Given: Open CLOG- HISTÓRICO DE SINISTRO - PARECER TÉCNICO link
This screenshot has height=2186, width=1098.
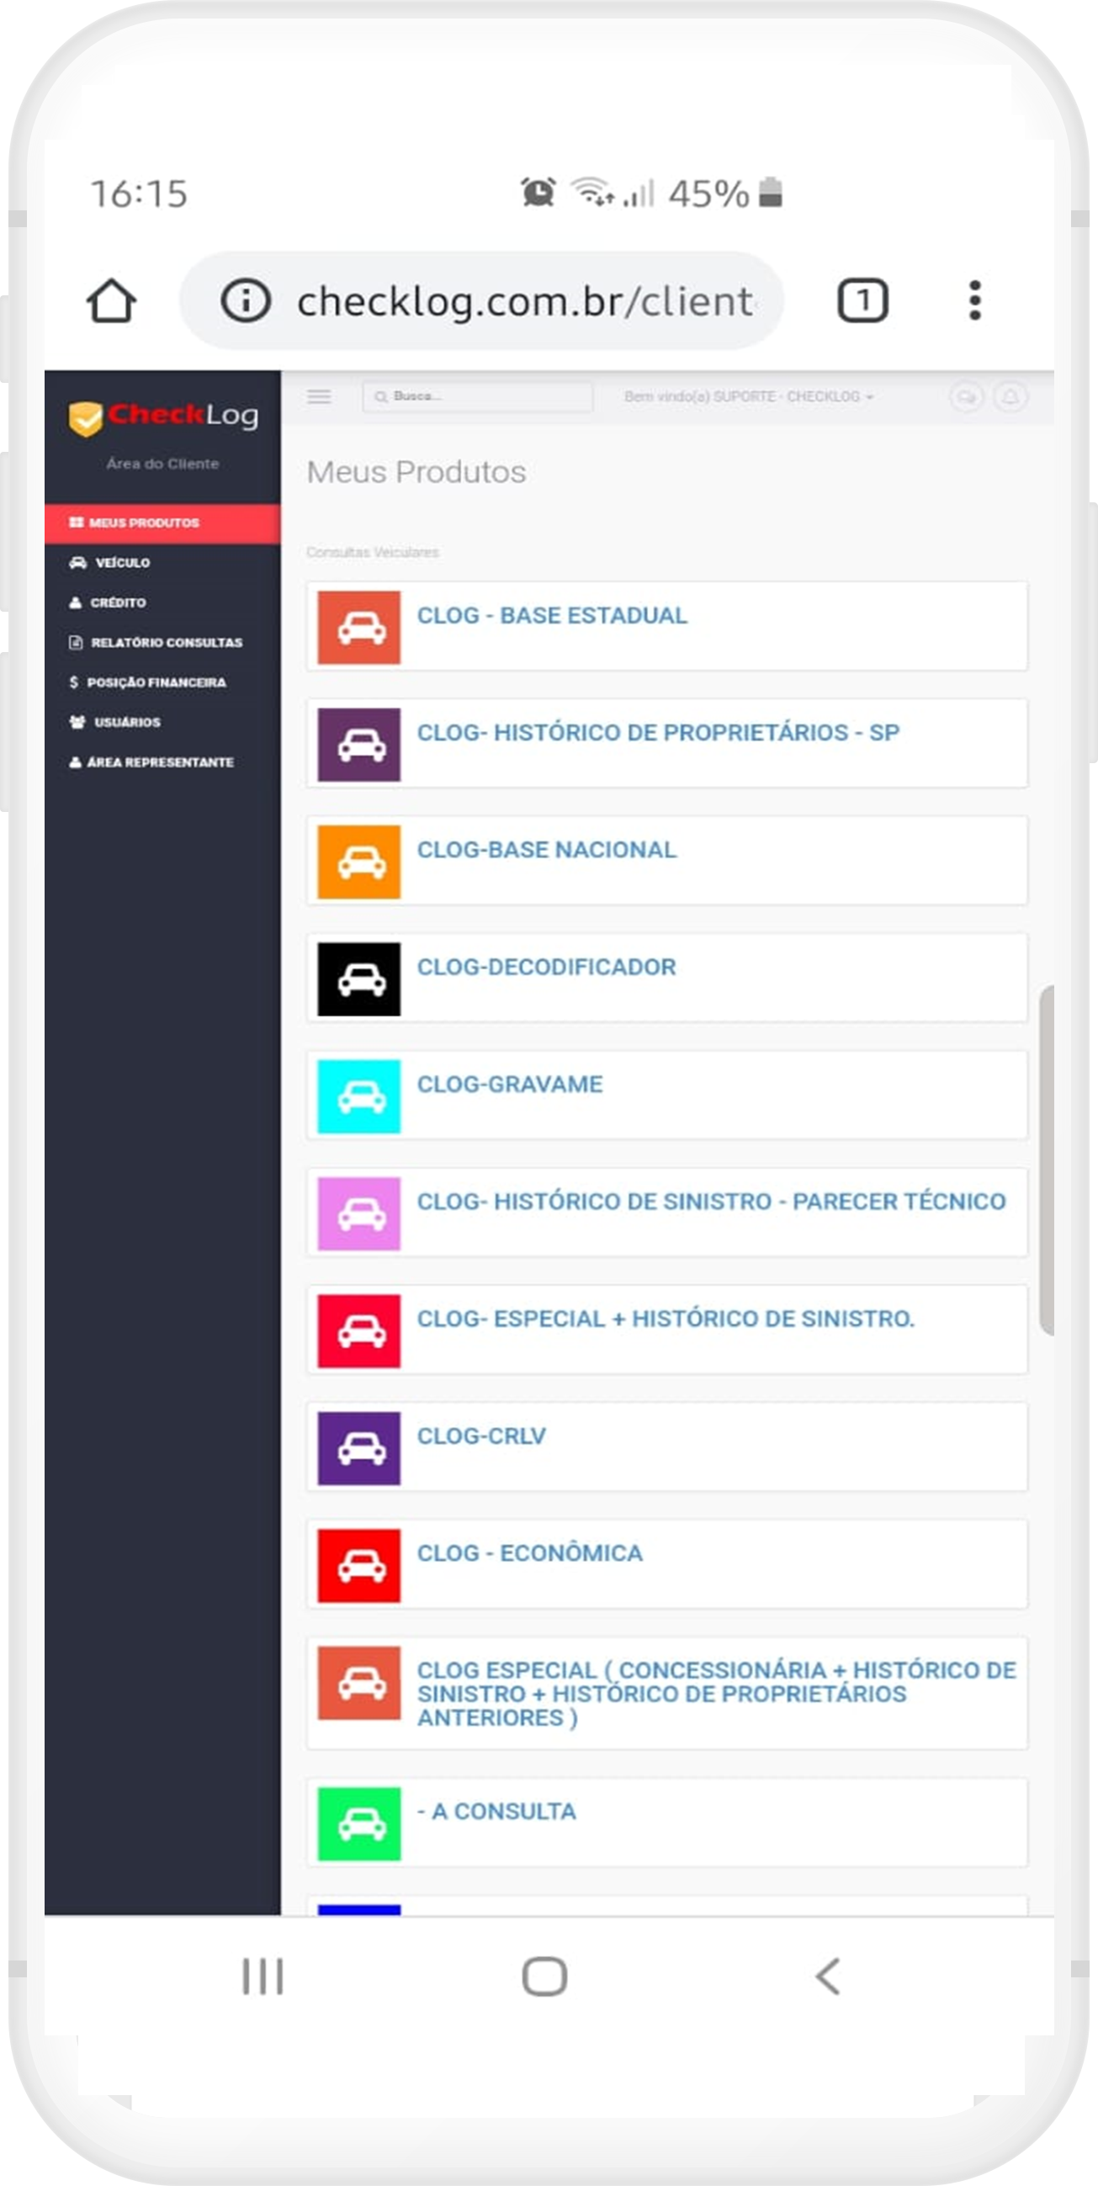Looking at the screenshot, I should pyautogui.click(x=711, y=1201).
